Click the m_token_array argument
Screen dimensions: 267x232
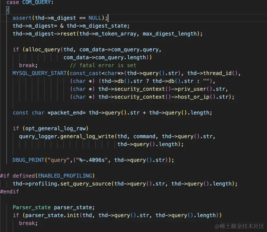116,34
